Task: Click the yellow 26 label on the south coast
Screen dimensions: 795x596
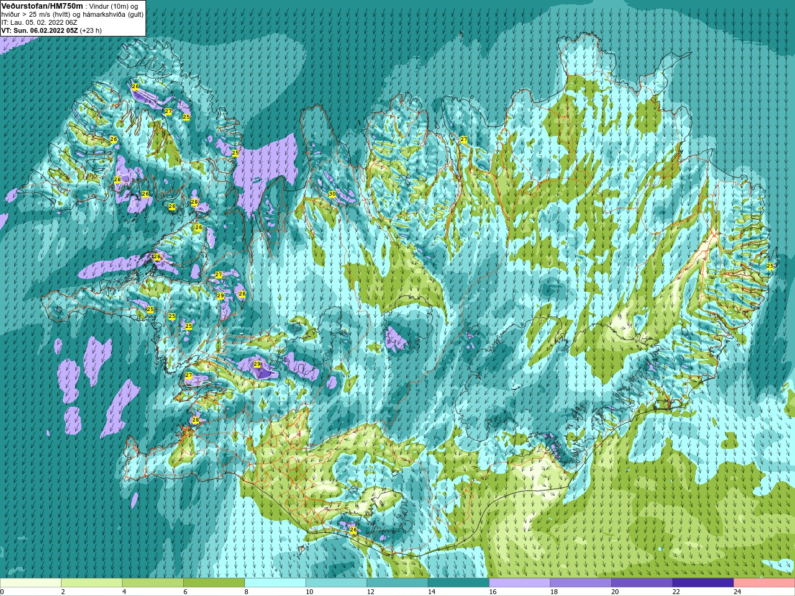Action: click(353, 530)
